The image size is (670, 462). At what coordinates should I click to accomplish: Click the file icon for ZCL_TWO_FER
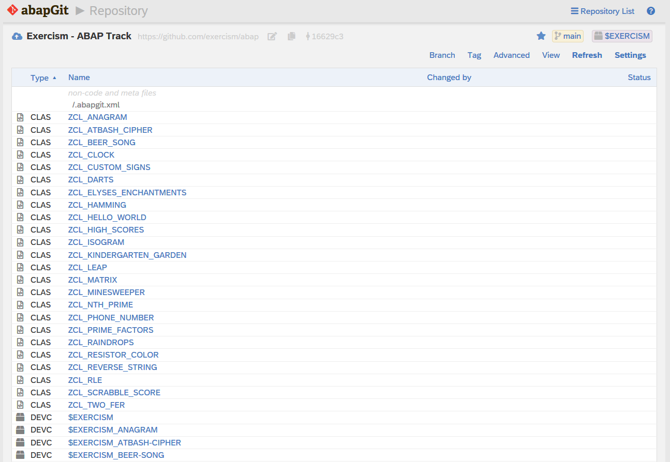click(x=20, y=405)
